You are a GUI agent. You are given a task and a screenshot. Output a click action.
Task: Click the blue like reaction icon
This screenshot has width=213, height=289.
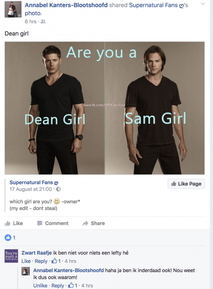tap(8, 237)
